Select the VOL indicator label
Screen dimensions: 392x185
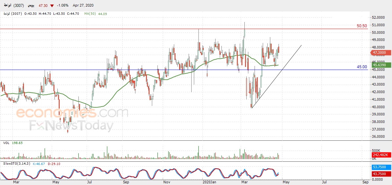click(7, 143)
